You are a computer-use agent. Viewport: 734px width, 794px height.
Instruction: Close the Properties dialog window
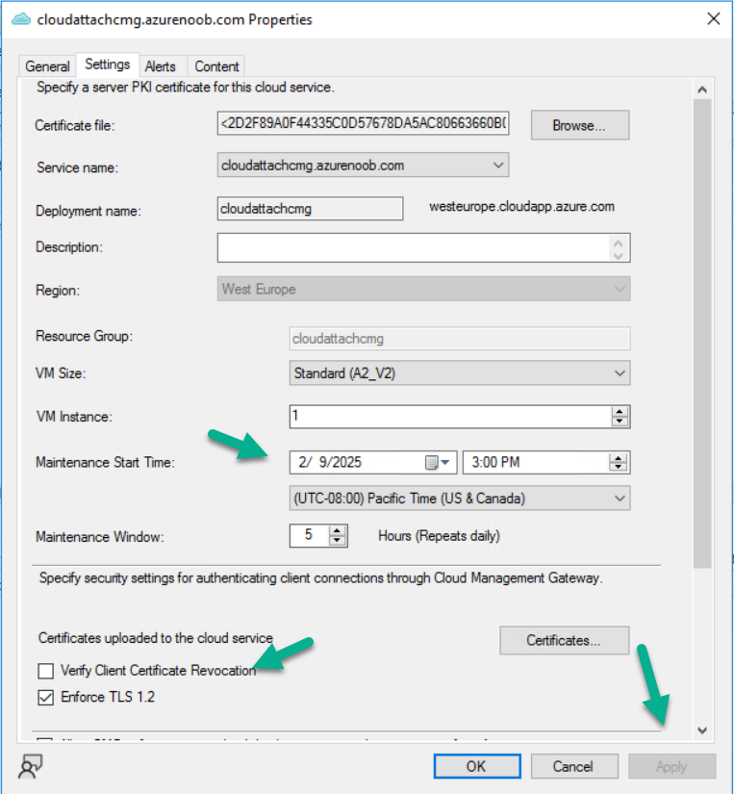point(713,18)
